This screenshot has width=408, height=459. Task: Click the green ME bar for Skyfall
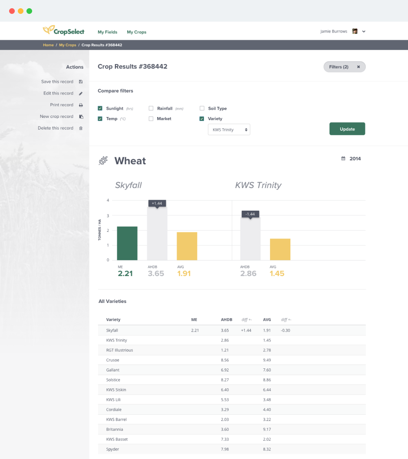127,243
